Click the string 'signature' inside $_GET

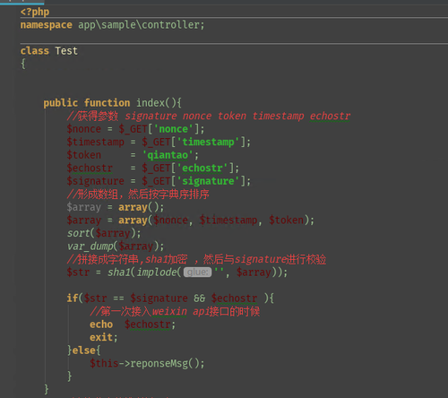(x=208, y=181)
